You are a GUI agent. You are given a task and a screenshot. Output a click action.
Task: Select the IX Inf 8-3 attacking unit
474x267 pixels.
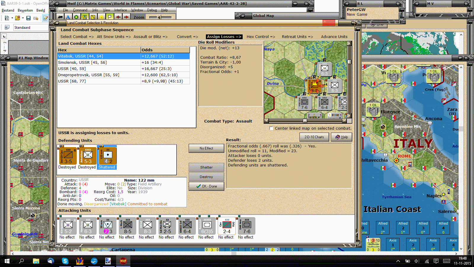pos(147,226)
